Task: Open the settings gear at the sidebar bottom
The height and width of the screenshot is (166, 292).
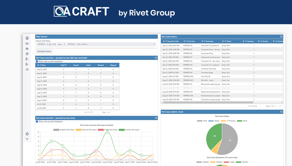Action: (27, 134)
